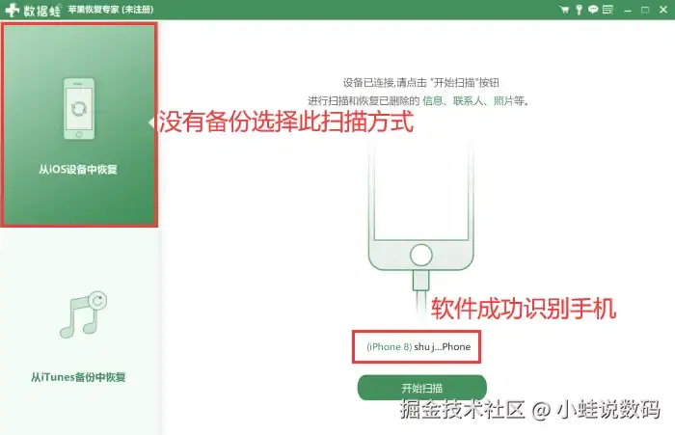Minimize the 苹果恢复专家 window
Image resolution: width=675 pixels, height=435 pixels.
point(628,10)
